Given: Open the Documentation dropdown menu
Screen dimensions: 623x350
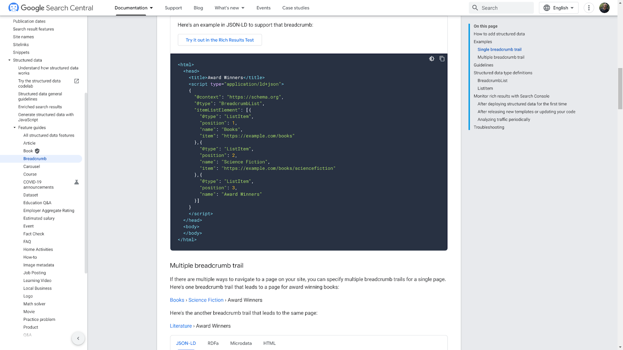Looking at the screenshot, I should (x=134, y=8).
